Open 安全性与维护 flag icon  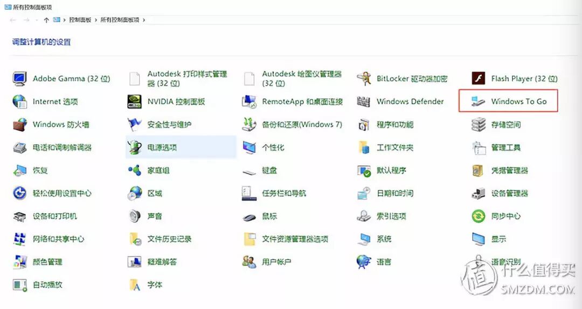[134, 124]
